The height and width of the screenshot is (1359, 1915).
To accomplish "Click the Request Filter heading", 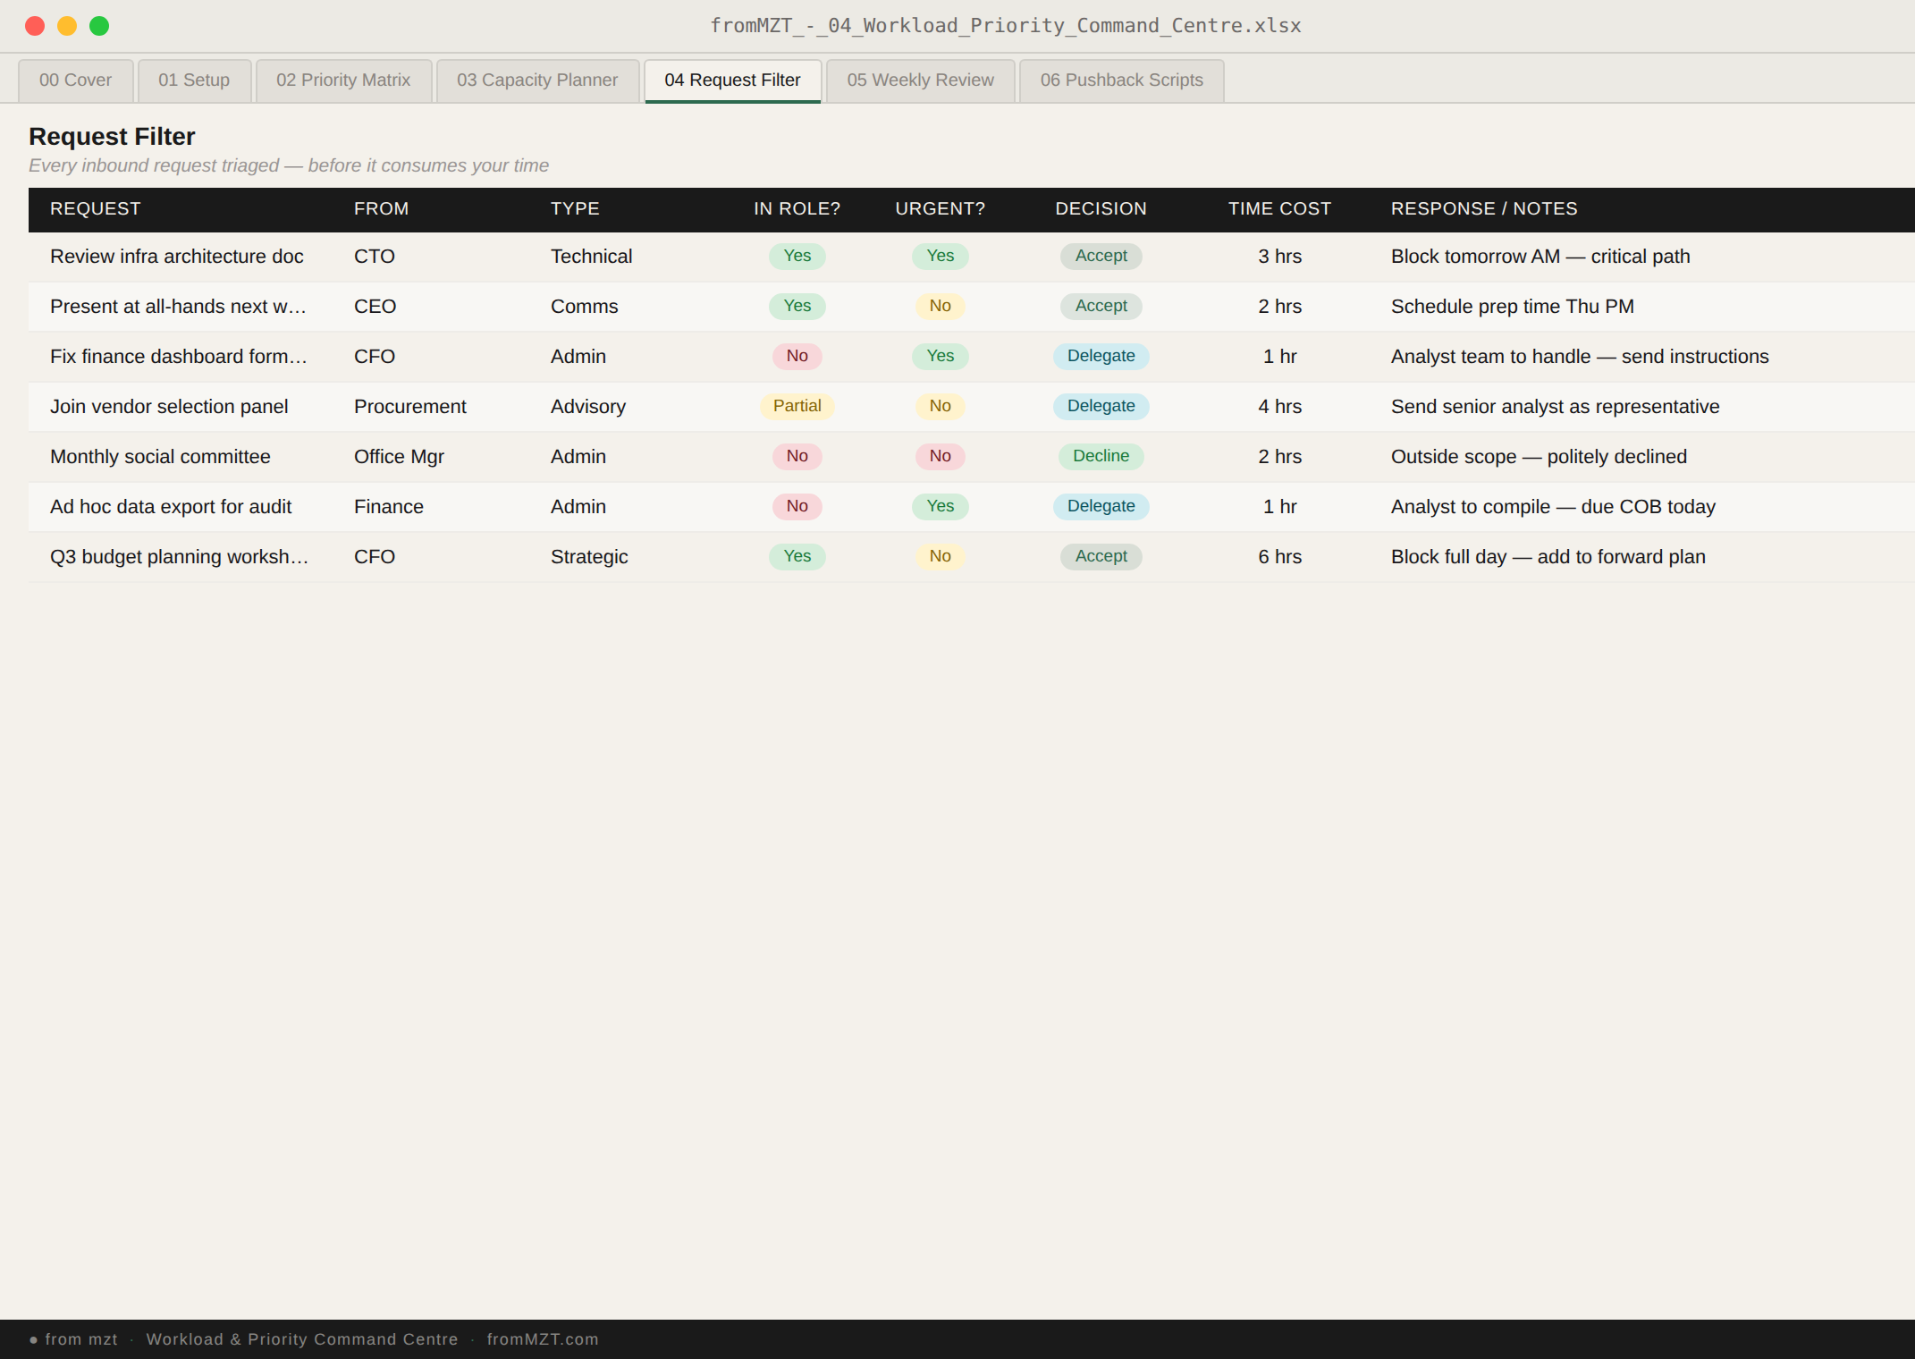I will pos(112,137).
